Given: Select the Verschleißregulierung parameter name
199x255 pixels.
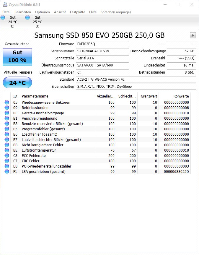Looking at the screenshot, I should [x=40, y=118].
